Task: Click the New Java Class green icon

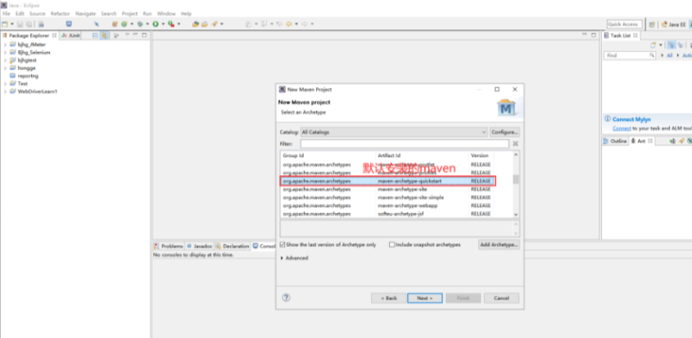Action: click(x=124, y=24)
